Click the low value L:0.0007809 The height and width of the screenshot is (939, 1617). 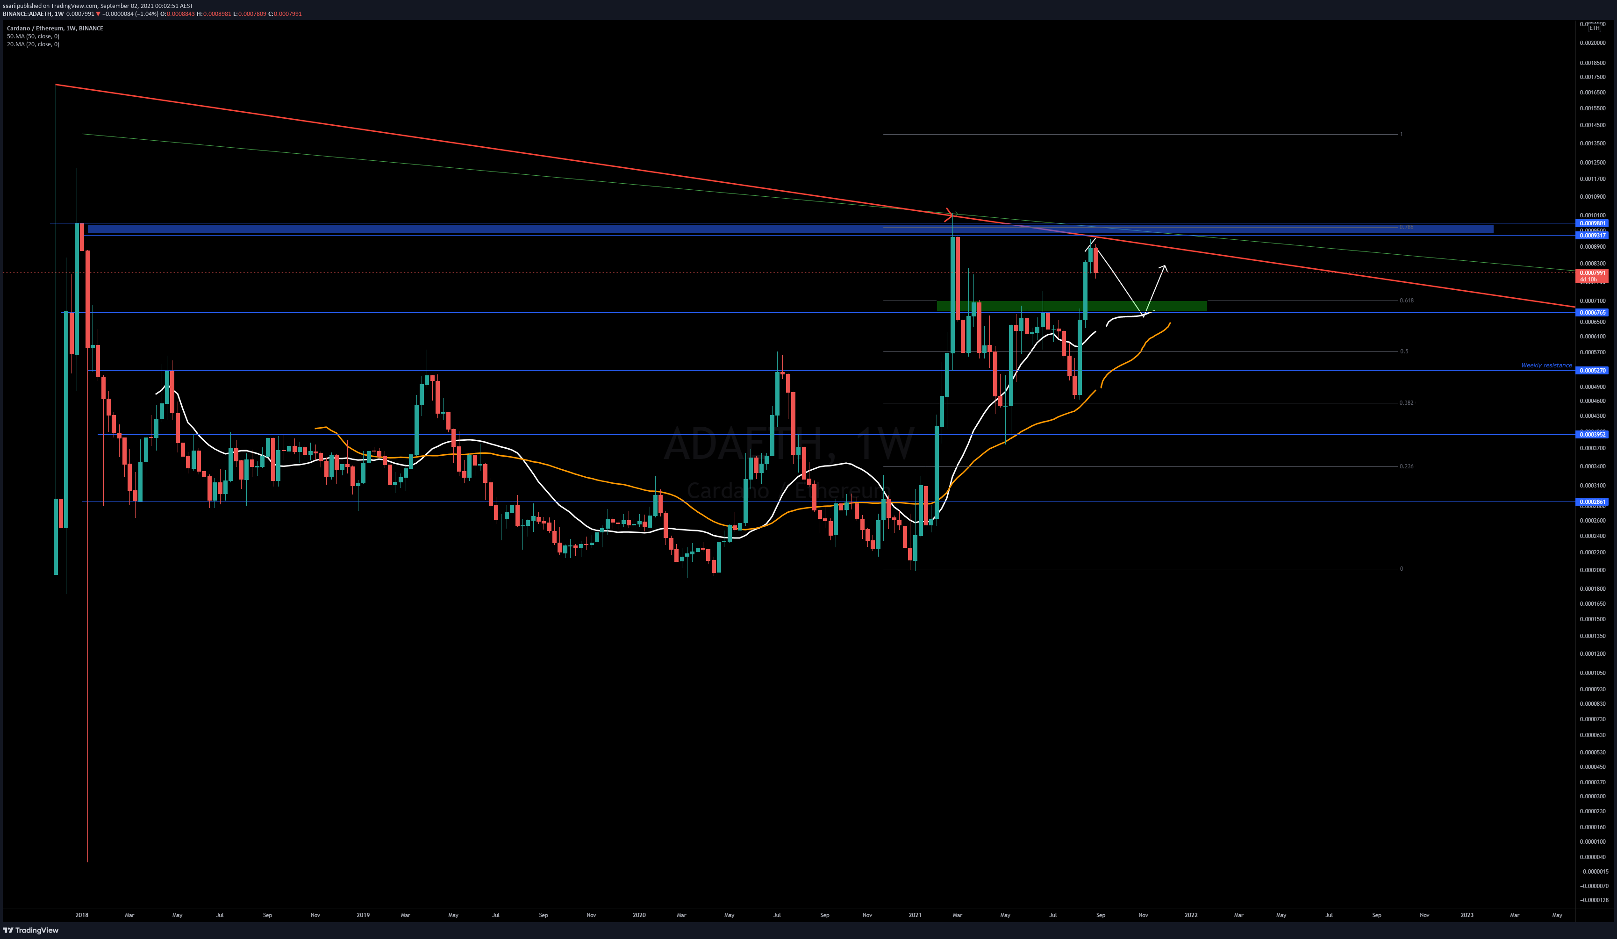[249, 14]
